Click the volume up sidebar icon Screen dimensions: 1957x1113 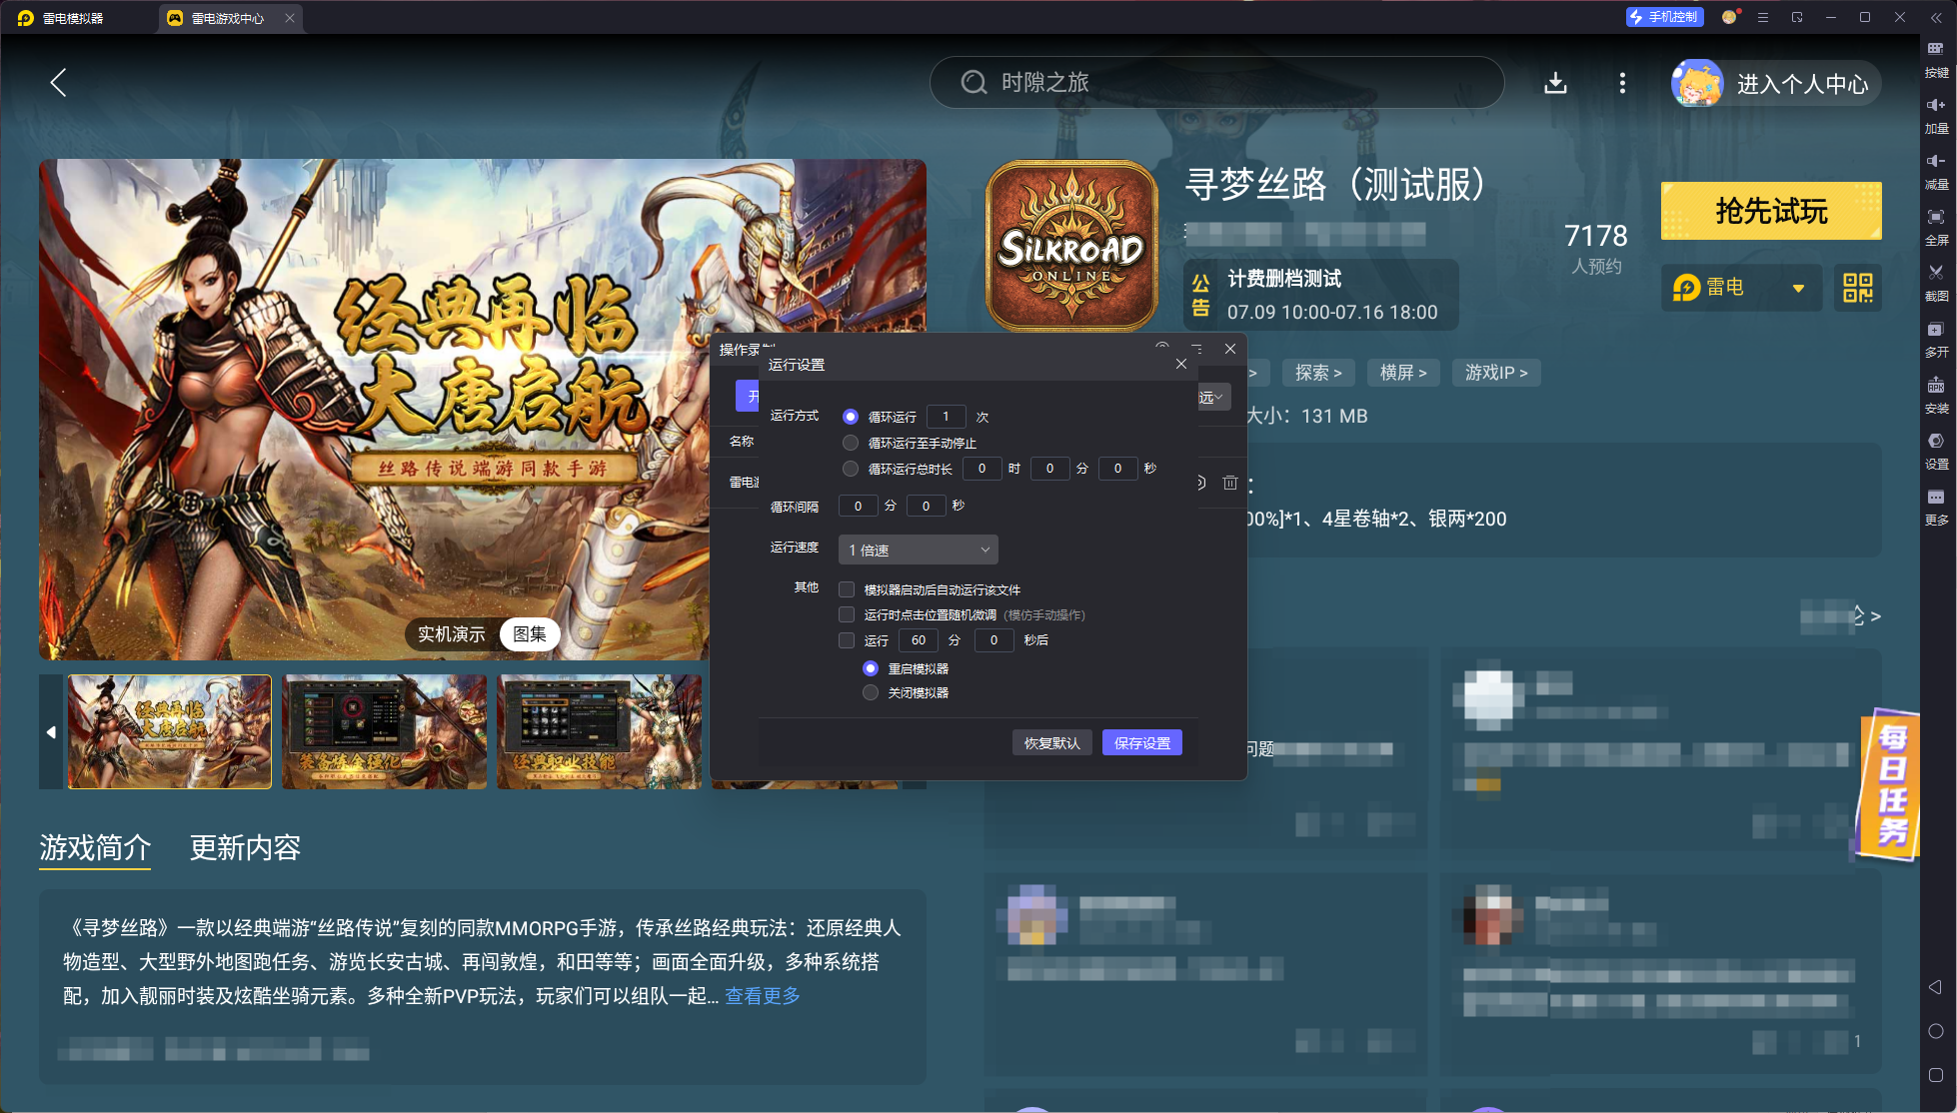tap(1935, 106)
